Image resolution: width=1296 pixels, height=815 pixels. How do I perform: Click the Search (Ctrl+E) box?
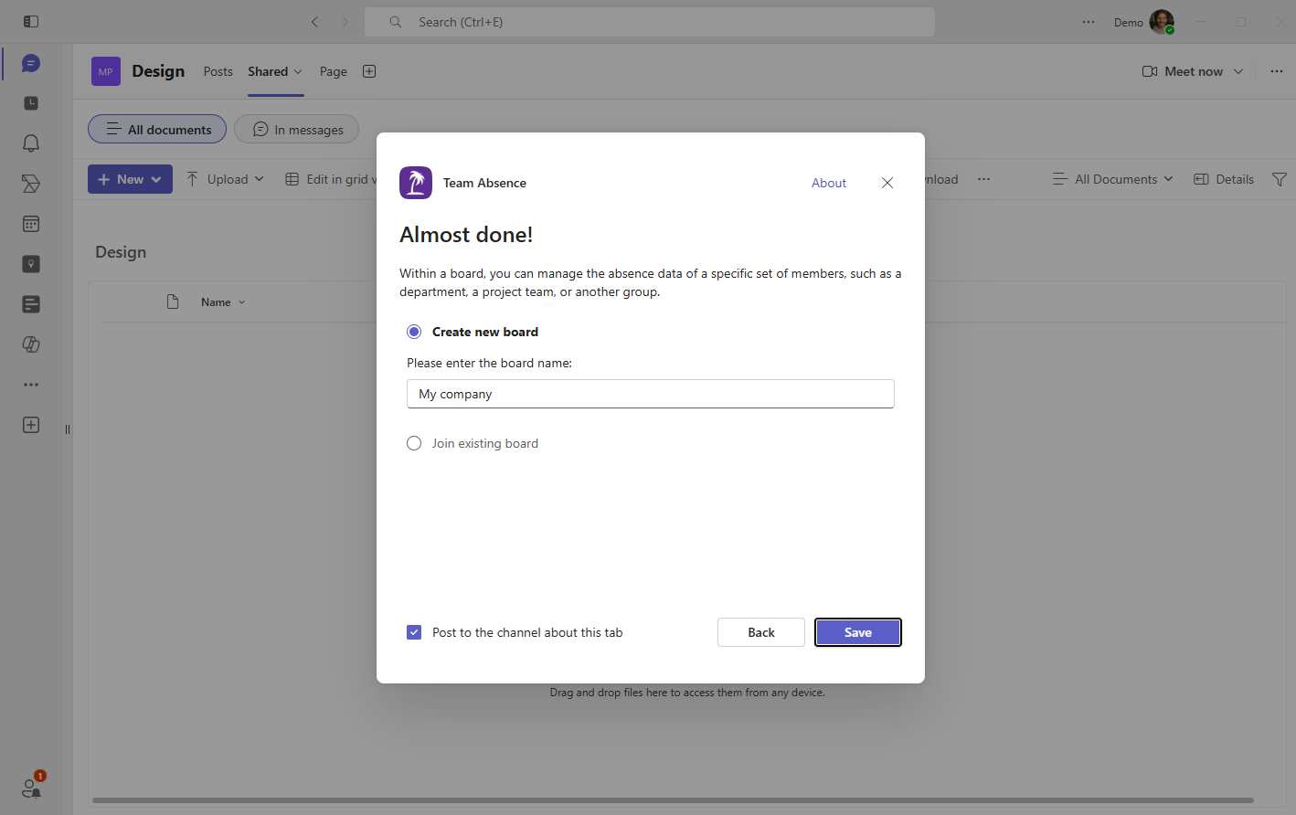[x=650, y=22]
